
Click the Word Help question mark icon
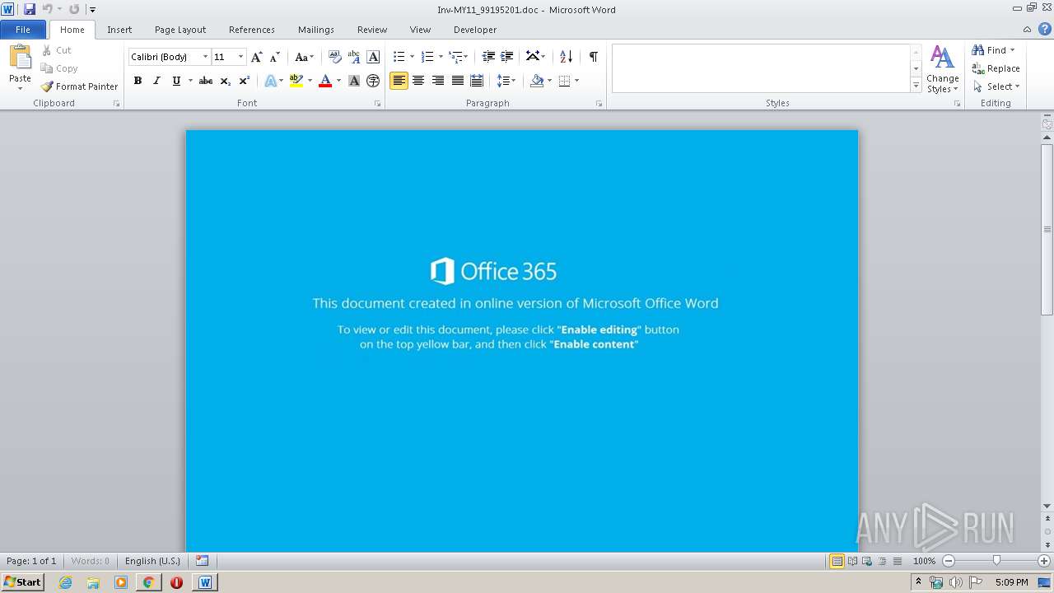point(1045,29)
